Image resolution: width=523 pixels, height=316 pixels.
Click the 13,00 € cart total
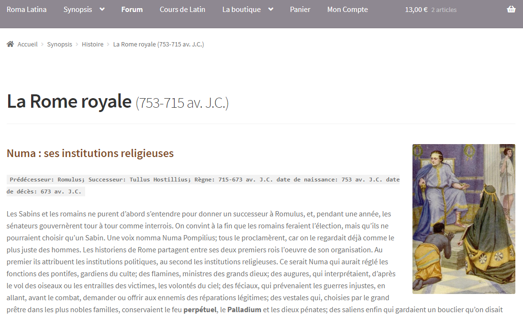tap(416, 10)
